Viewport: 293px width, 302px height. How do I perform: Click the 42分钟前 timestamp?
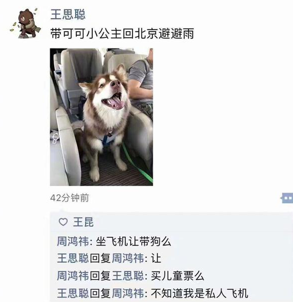(x=70, y=198)
